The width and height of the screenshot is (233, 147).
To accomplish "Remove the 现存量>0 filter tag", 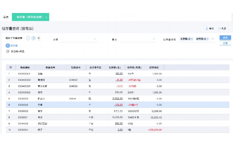I will pyautogui.click(x=192, y=39).
